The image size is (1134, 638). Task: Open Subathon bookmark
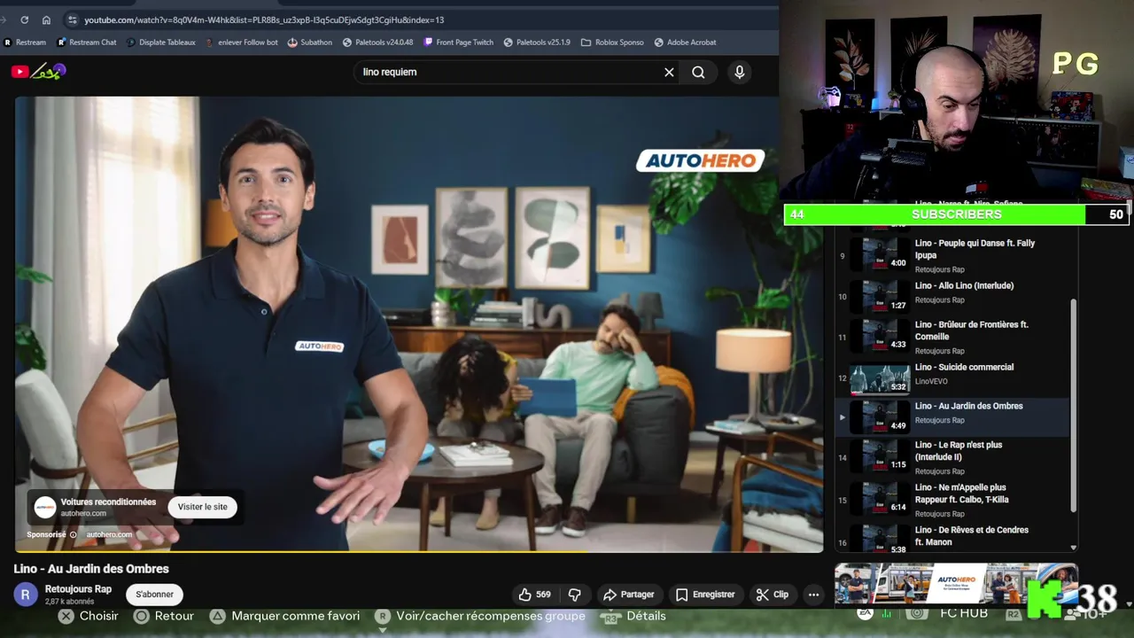point(310,42)
